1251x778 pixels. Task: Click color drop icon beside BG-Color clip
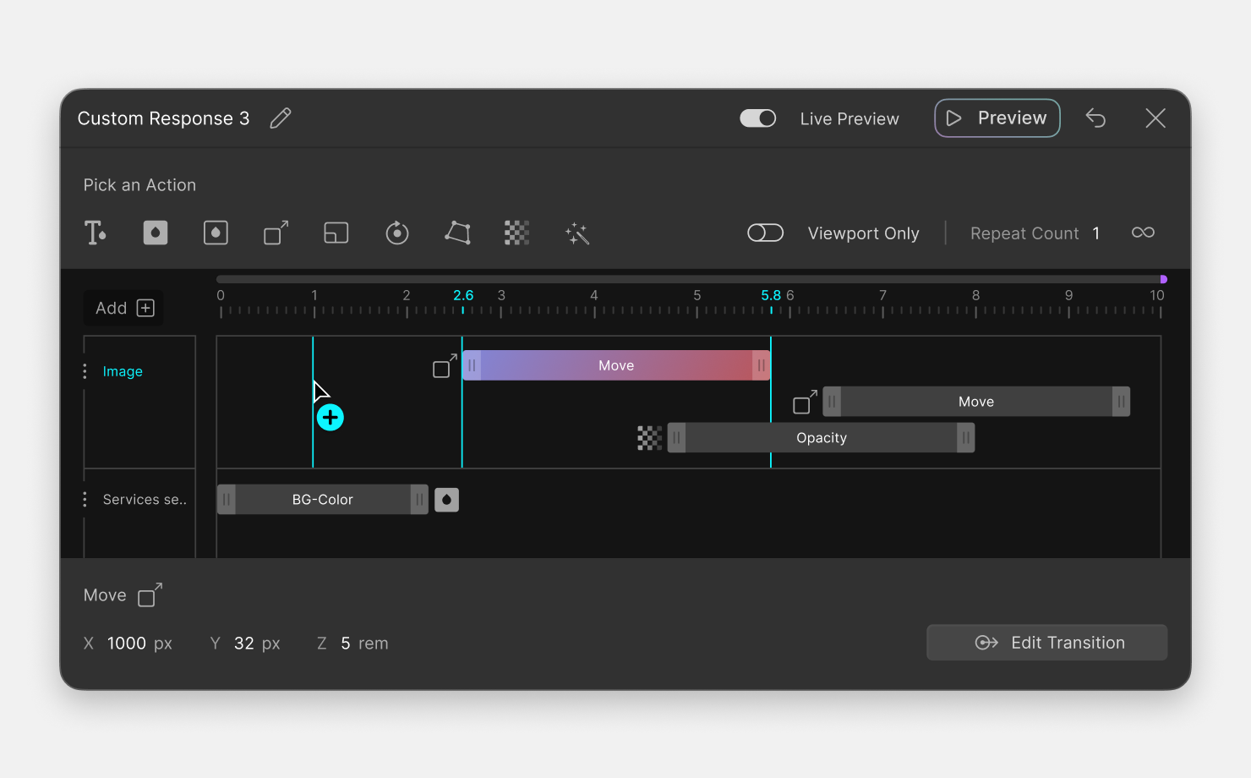[446, 500]
